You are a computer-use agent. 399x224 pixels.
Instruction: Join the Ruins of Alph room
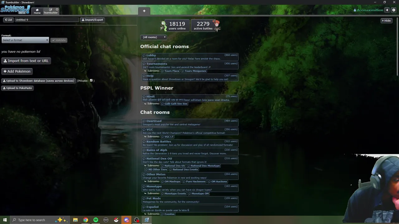click(190, 152)
